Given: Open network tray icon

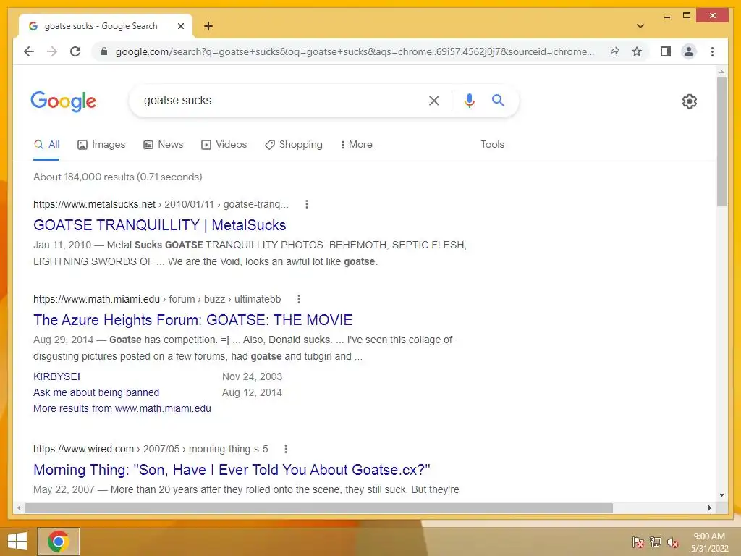Looking at the screenshot, I should pos(656,542).
